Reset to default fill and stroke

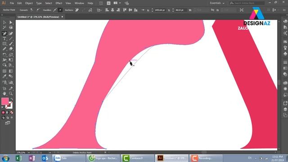pos(3,107)
